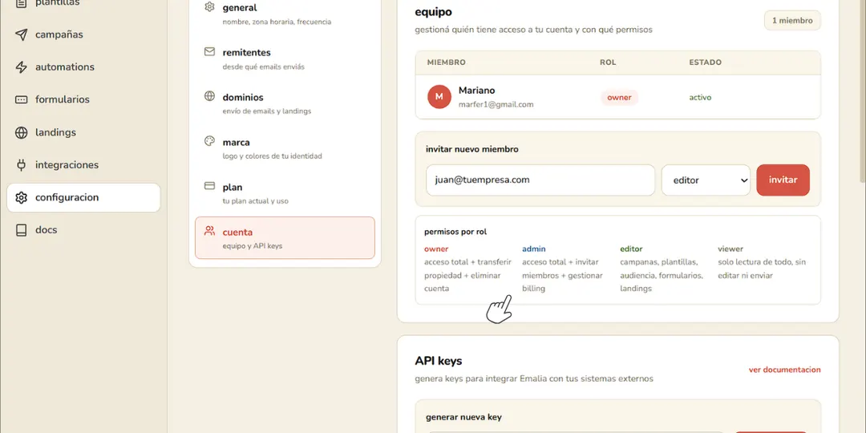Click the dominios globe icon
This screenshot has height=433, width=866.
coord(209,96)
